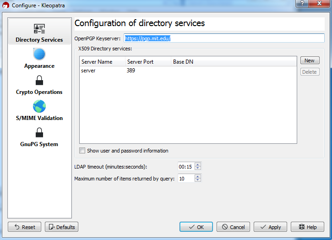Click the Reset button

coord(25,227)
